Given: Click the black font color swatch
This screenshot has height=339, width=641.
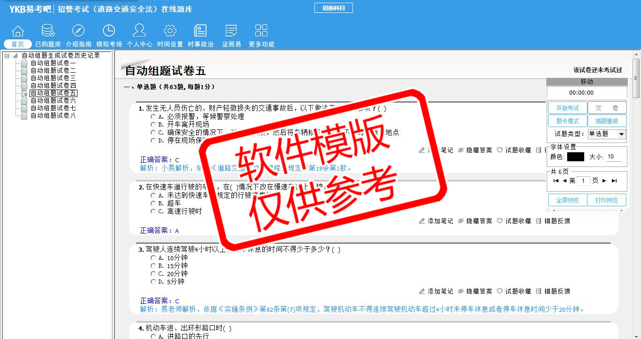Looking at the screenshot, I should coord(575,157).
